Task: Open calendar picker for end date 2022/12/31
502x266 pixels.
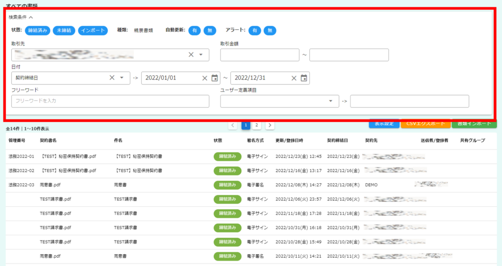Action: [x=303, y=78]
